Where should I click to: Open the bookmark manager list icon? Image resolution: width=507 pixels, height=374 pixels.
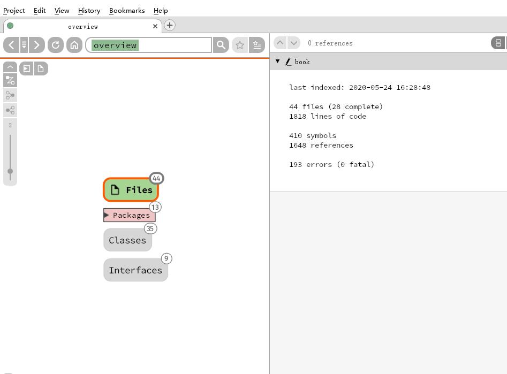pyautogui.click(x=257, y=45)
